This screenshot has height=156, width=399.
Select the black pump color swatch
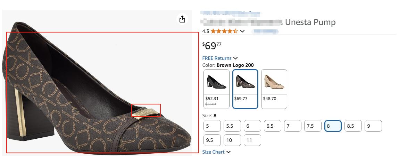(x=216, y=89)
